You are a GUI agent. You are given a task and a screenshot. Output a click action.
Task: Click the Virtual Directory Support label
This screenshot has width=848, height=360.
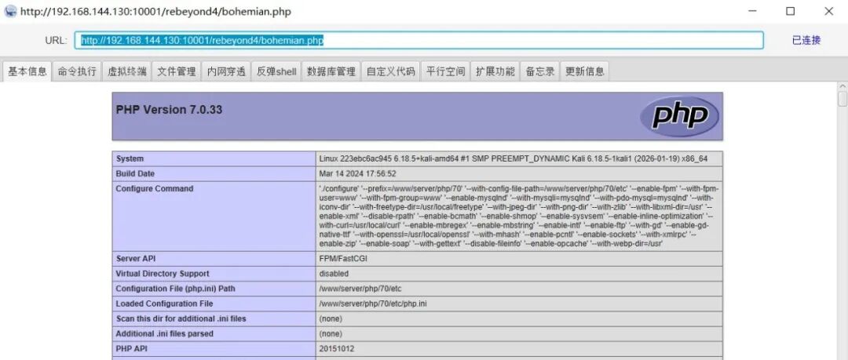[x=163, y=274]
